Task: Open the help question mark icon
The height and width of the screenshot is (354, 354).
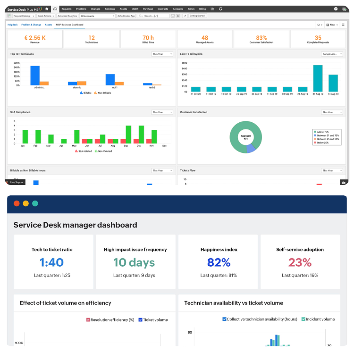Action: tap(336, 8)
